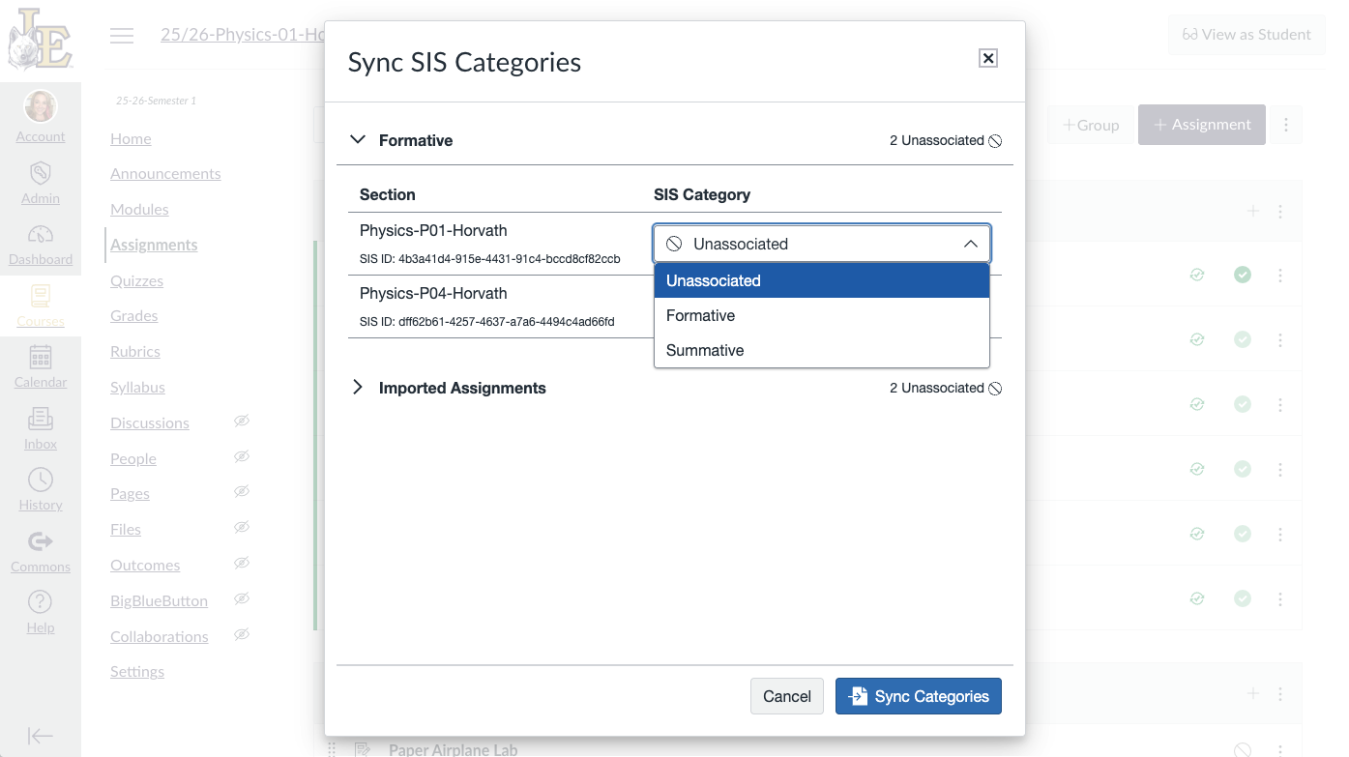The height and width of the screenshot is (757, 1349).
Task: Open the course Settings link
Action: [137, 672]
